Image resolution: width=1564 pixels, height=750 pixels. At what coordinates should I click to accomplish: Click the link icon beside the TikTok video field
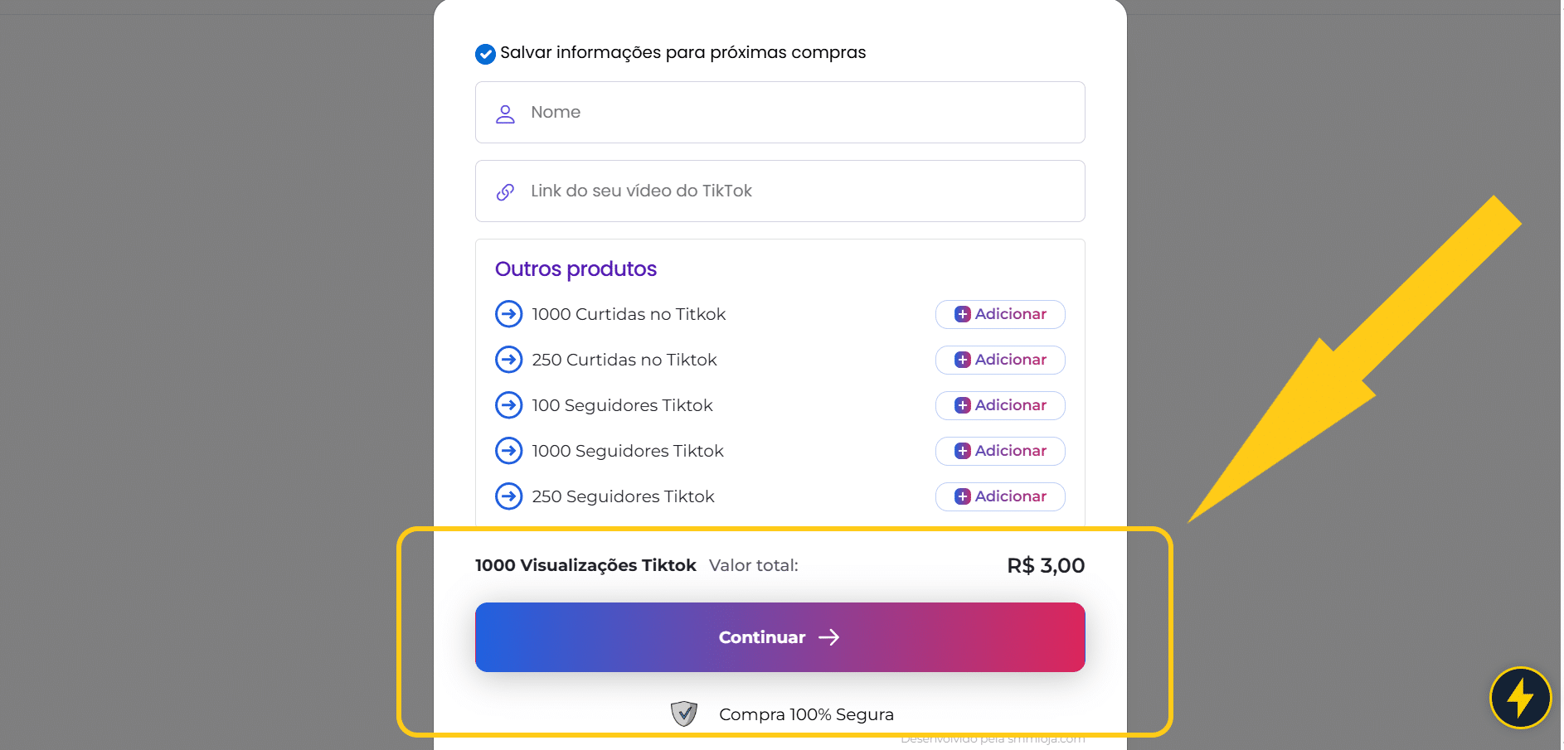[x=505, y=191]
